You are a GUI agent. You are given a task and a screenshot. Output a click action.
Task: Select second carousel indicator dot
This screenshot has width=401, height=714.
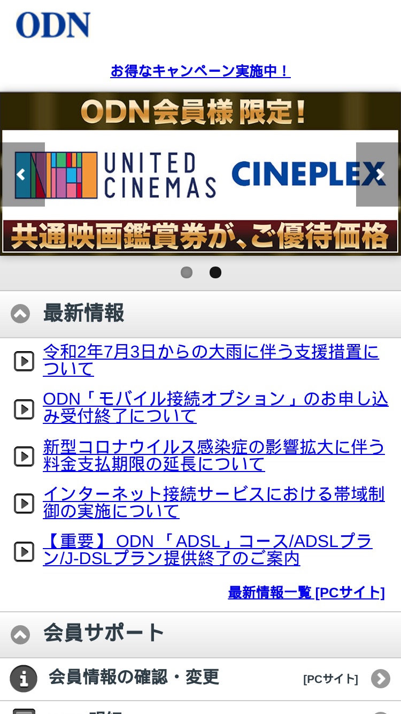pyautogui.click(x=215, y=272)
